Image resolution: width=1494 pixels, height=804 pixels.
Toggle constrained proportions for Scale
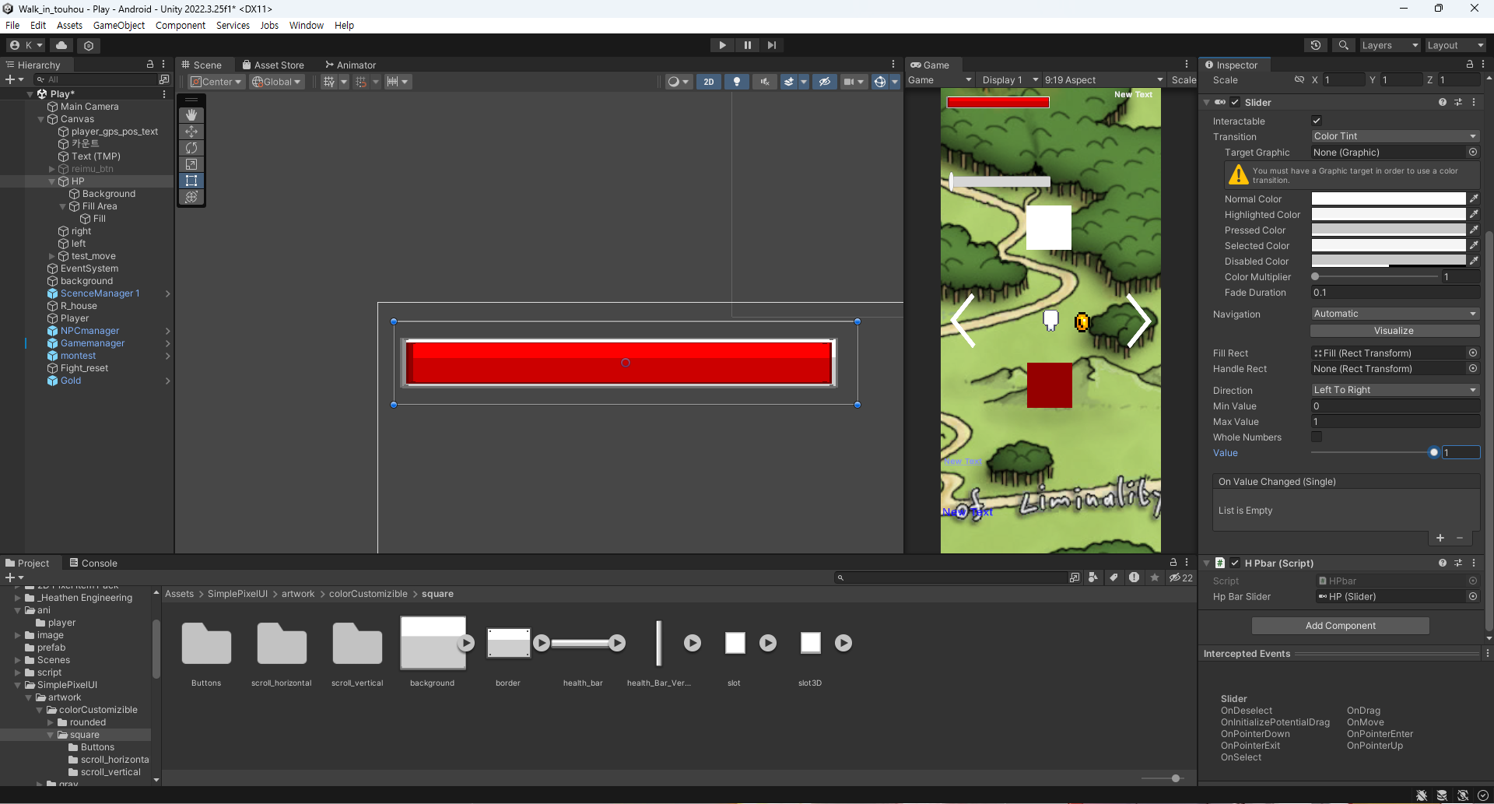tap(1299, 80)
